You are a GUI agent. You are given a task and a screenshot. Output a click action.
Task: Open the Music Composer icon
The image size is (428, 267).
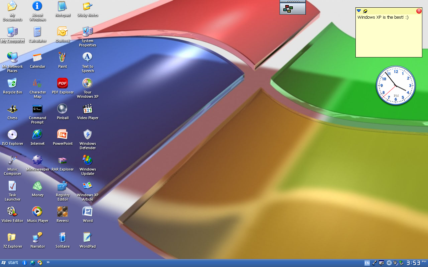pyautogui.click(x=12, y=165)
